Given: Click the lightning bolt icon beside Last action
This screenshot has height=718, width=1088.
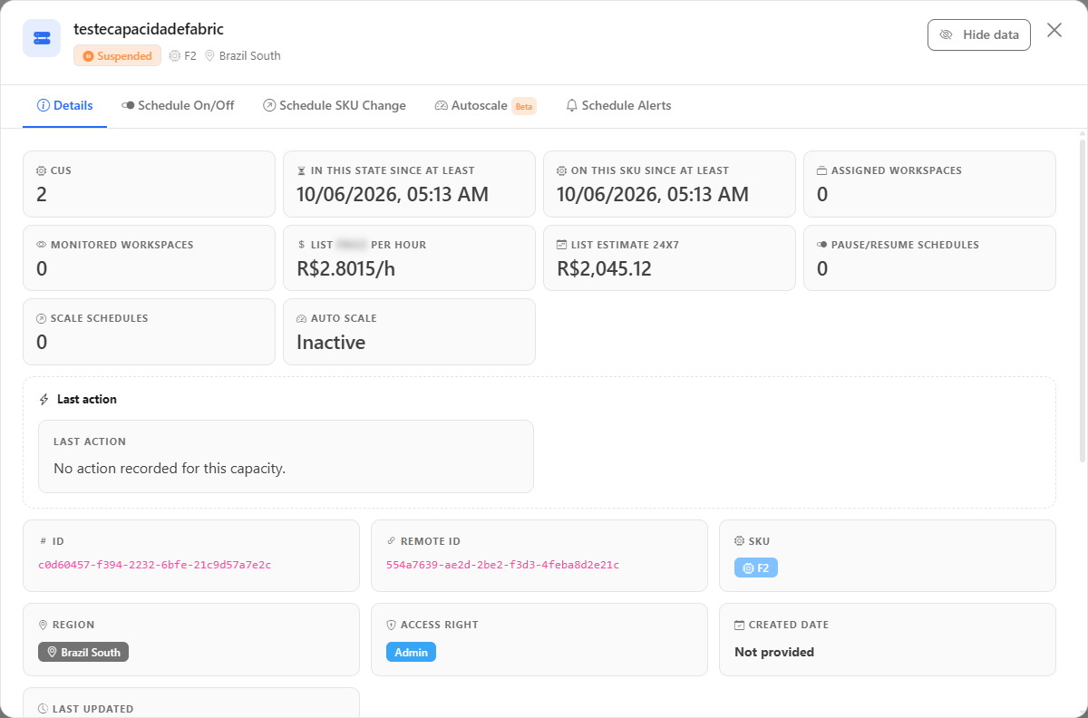Looking at the screenshot, I should click(x=44, y=399).
